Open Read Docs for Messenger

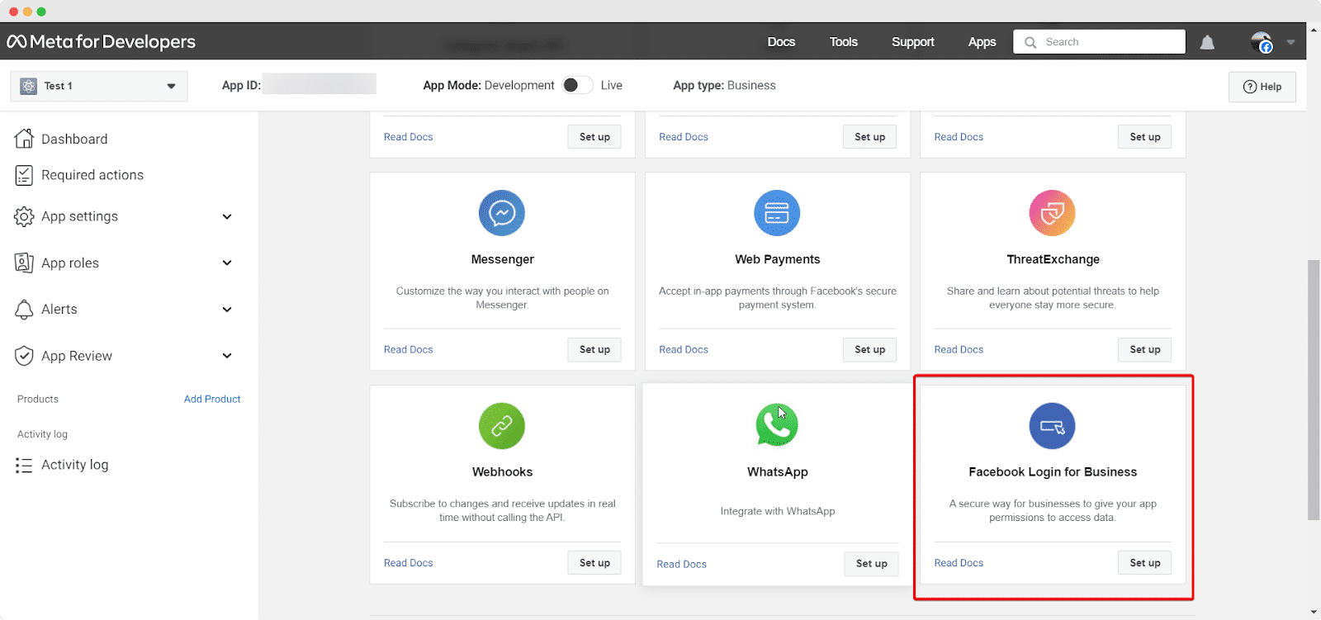click(x=408, y=350)
